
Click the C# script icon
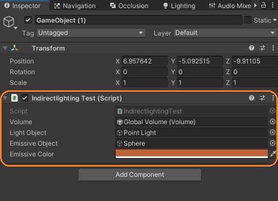(15, 98)
